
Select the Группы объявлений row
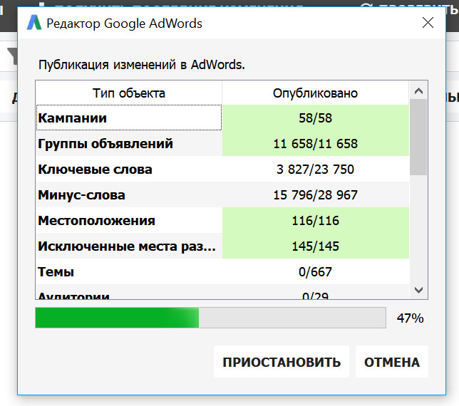click(x=222, y=143)
